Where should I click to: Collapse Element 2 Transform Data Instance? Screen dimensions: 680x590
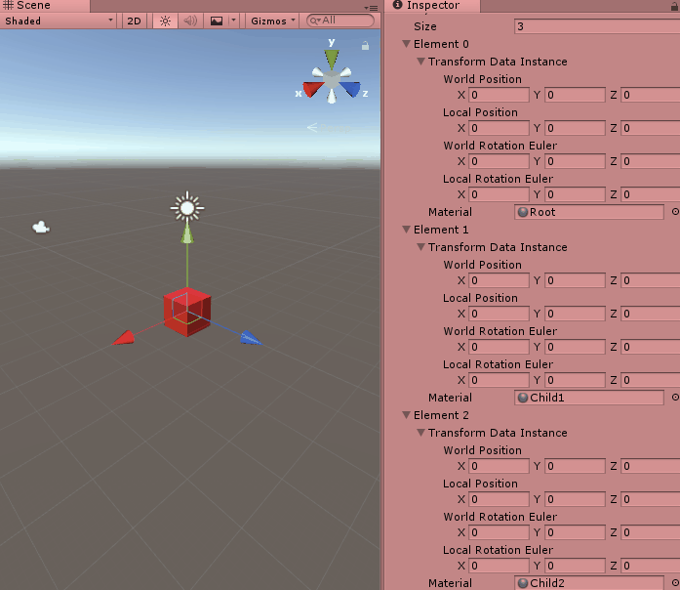pyautogui.click(x=420, y=433)
